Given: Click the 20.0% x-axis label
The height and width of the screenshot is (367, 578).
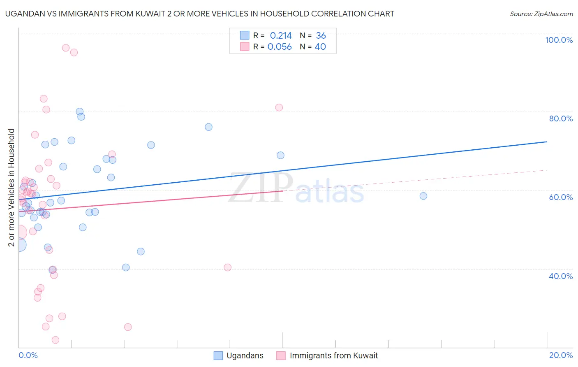Looking at the screenshot, I should tap(561, 355).
